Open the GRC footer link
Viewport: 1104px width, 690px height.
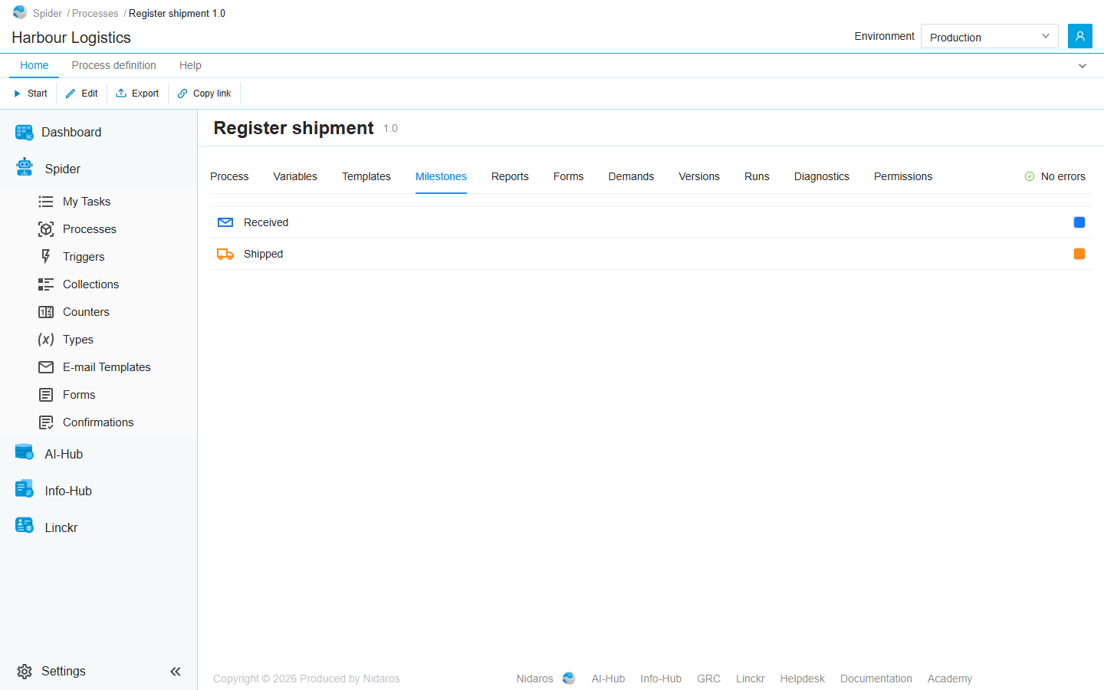708,678
